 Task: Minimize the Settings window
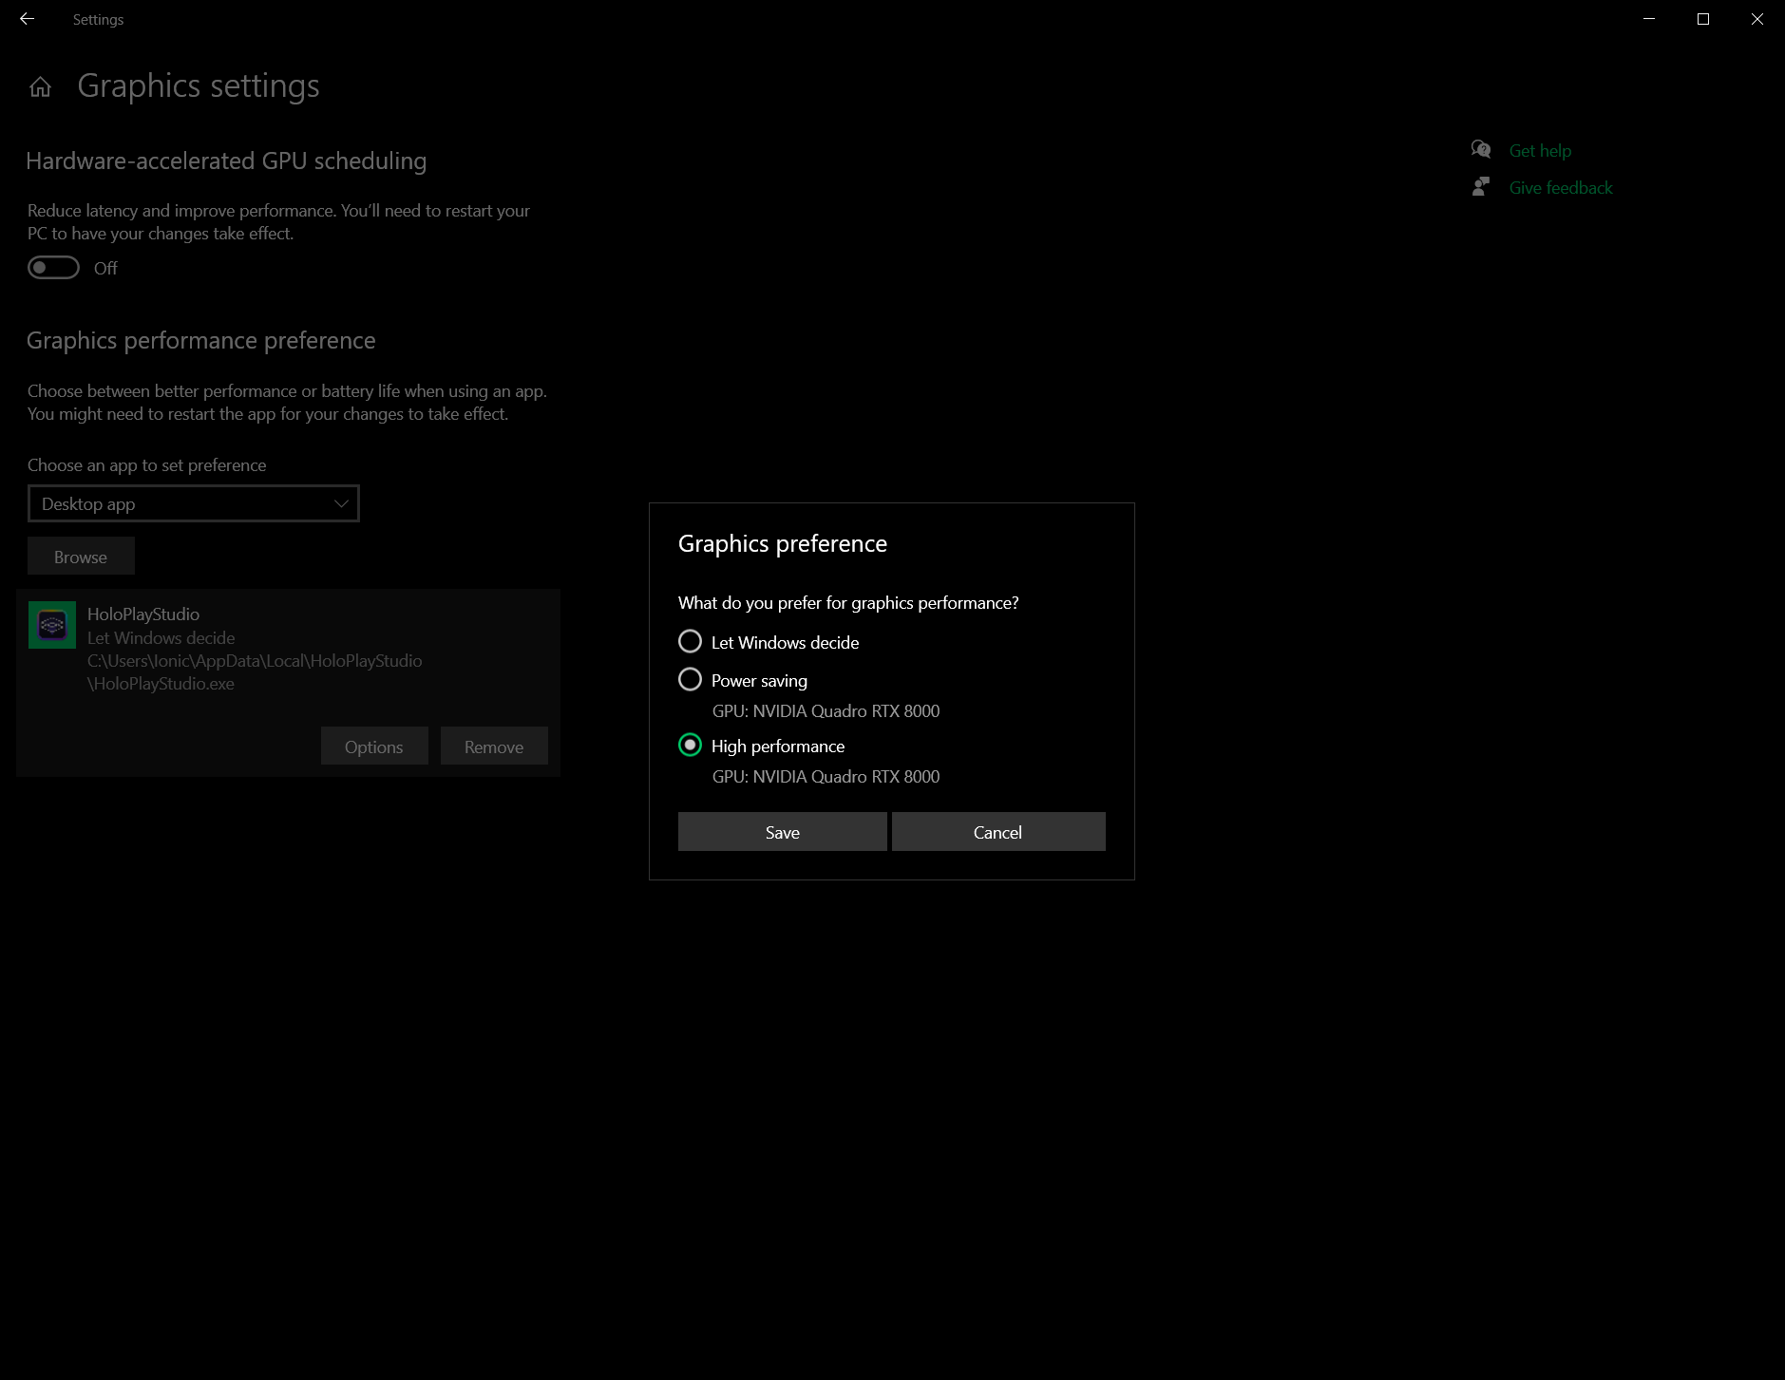(1649, 19)
